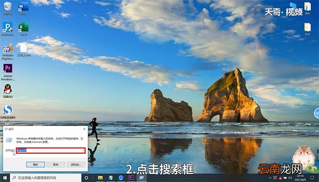Image resolution: width=319 pixels, height=182 pixels.
Task: Open File Explorer from the taskbar
Action: [100, 178]
